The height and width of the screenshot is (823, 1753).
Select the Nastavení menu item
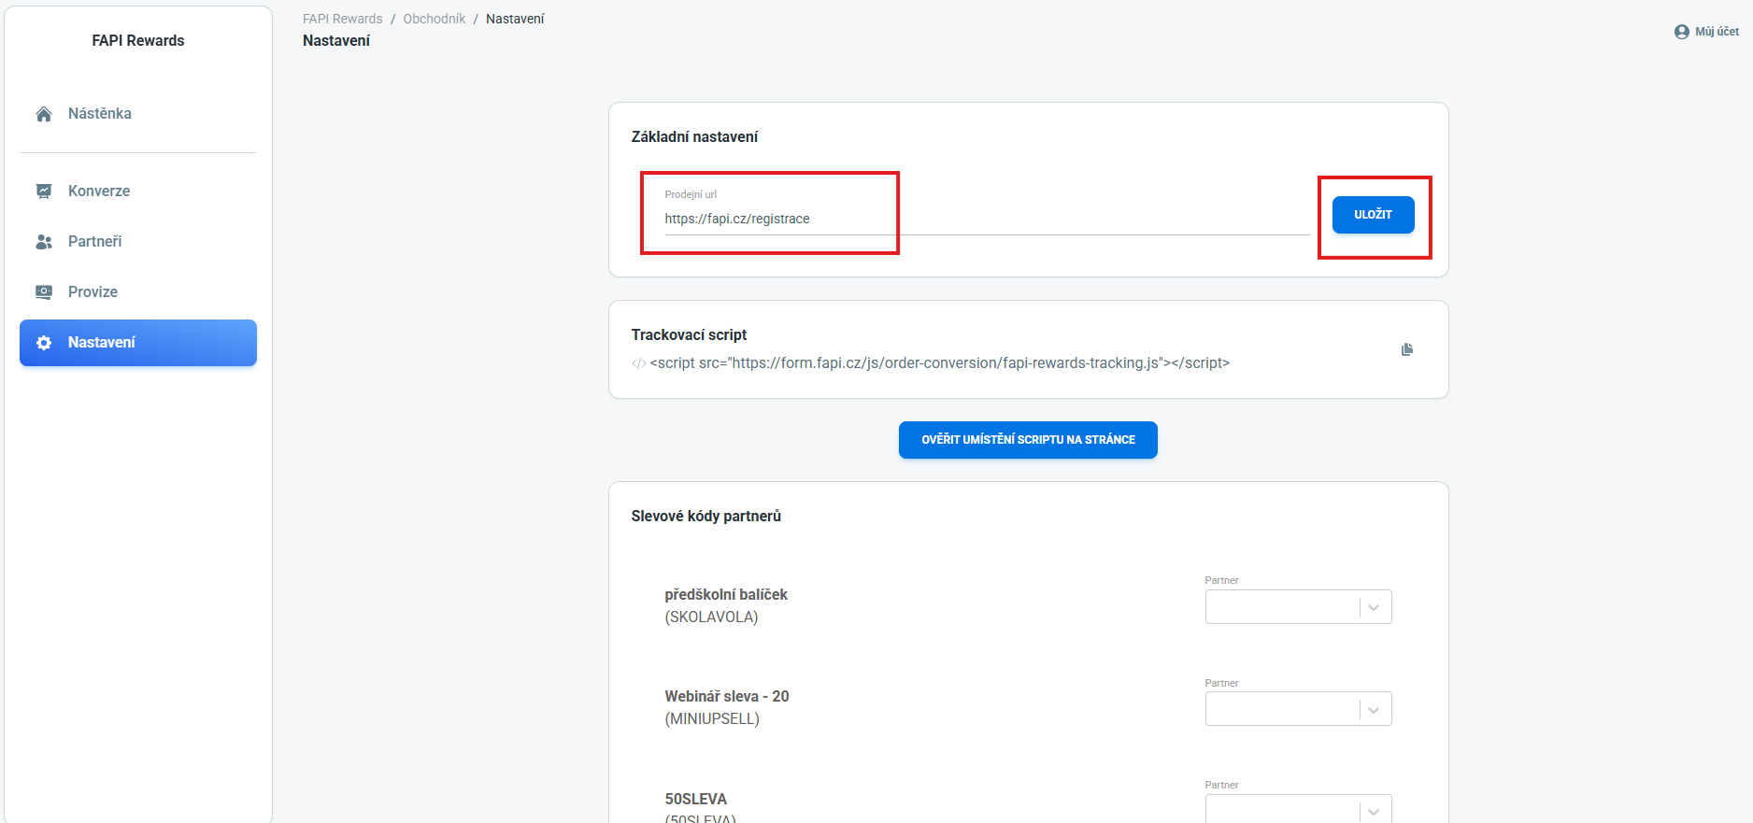(x=138, y=343)
